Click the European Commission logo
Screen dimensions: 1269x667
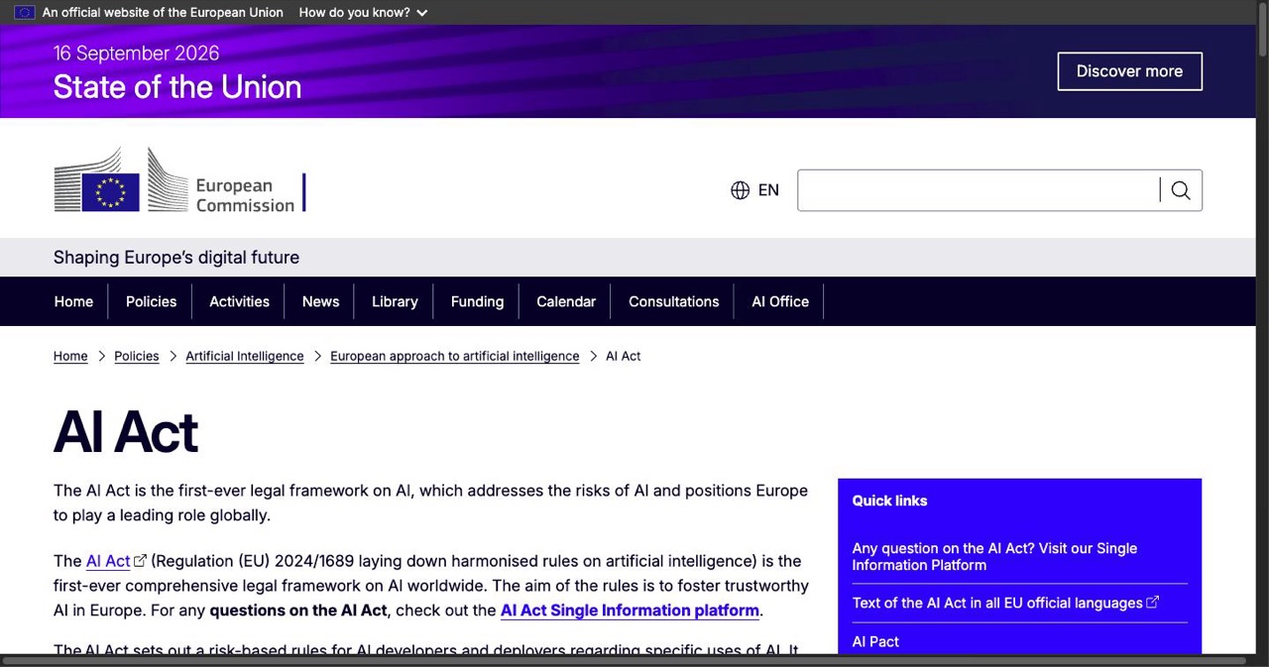click(x=179, y=179)
